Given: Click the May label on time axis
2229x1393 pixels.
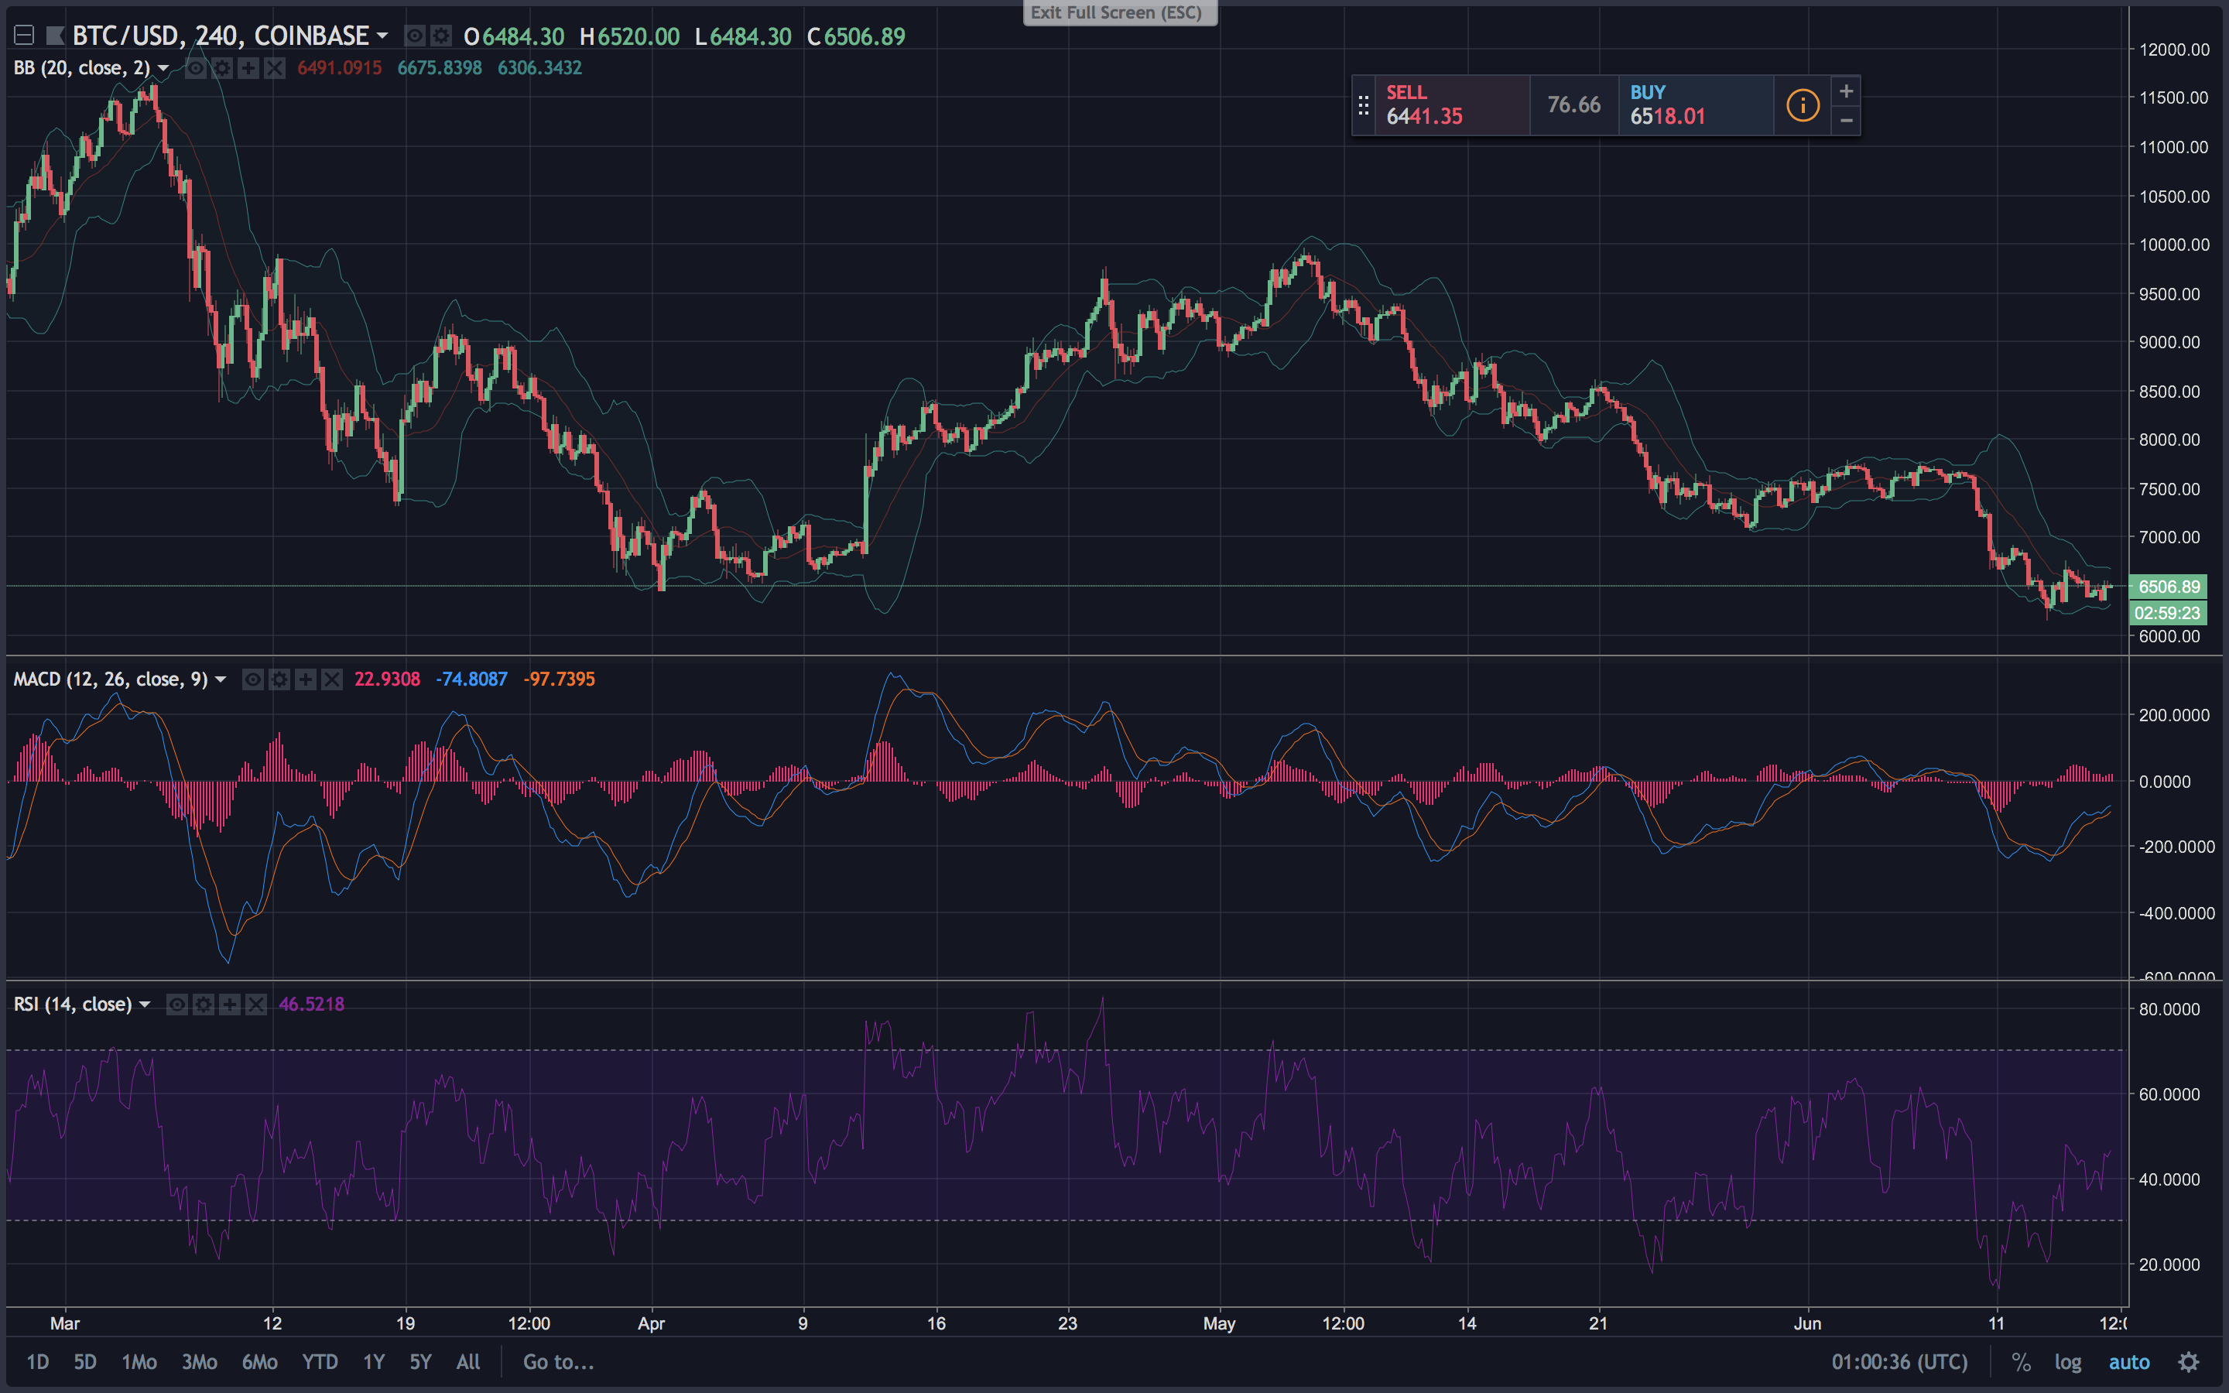Looking at the screenshot, I should pyautogui.click(x=1218, y=1324).
